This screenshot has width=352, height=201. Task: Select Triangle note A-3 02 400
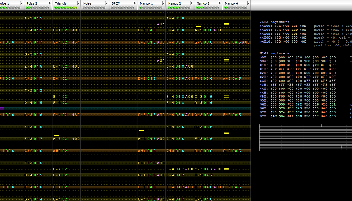(66, 139)
